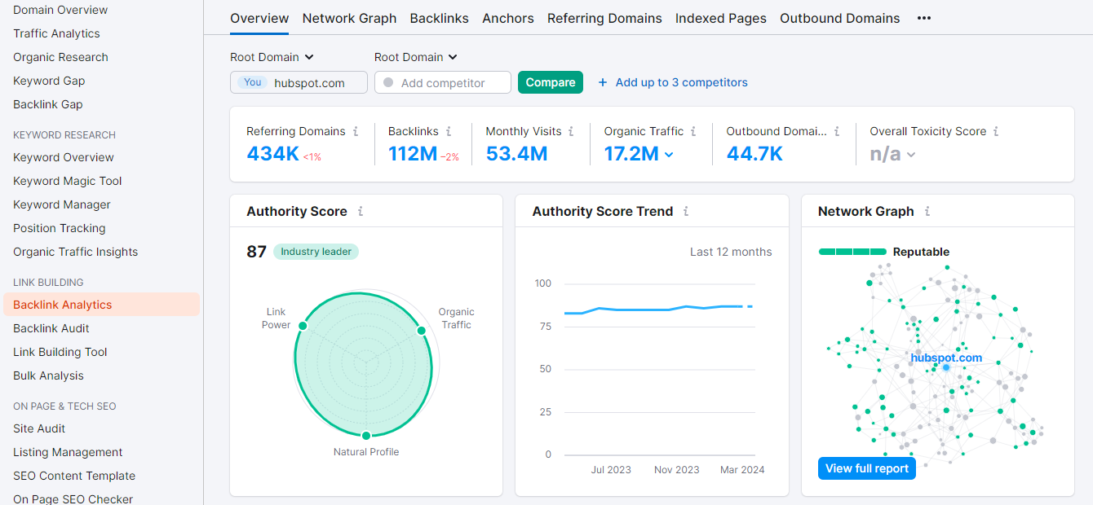Viewport: 1093px width, 505px height.
Task: Select the Overview tab
Action: (259, 18)
